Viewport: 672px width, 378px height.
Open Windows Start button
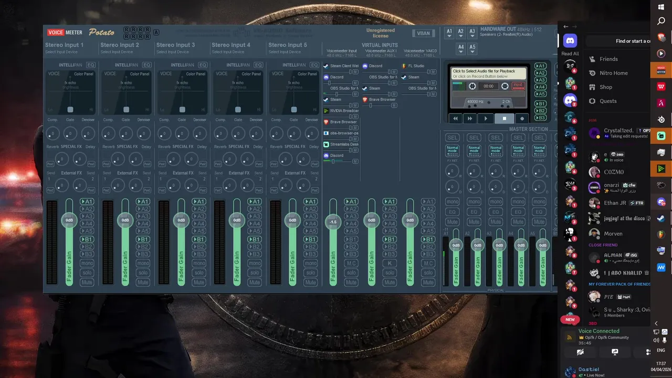(661, 7)
